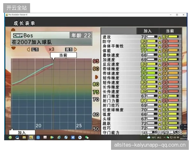Screen dimensions: 192x153
Task: Select the 射门精度 stat row
Action: tap(141, 96)
